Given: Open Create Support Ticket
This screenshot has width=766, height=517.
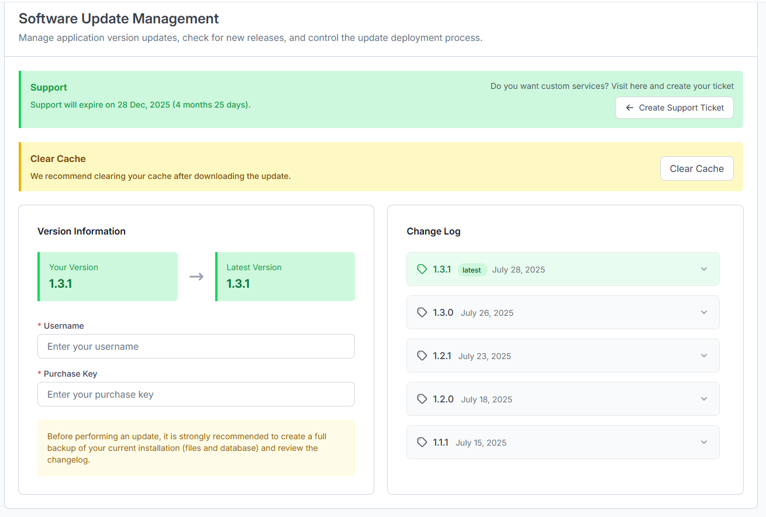Looking at the screenshot, I should click(x=674, y=108).
